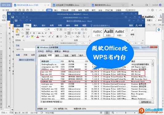Switch to 设计 tab in Word
164x115 pixels.
43,25
